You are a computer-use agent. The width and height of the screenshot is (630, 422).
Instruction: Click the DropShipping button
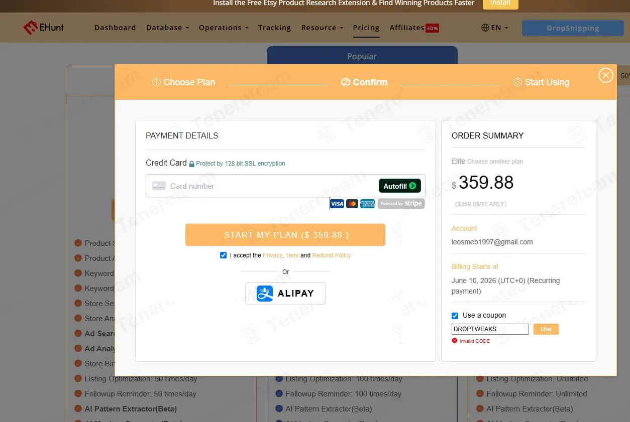tap(573, 28)
